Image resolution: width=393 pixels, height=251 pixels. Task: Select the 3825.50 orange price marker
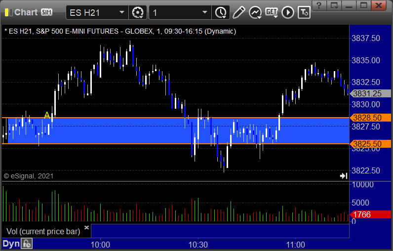370,144
